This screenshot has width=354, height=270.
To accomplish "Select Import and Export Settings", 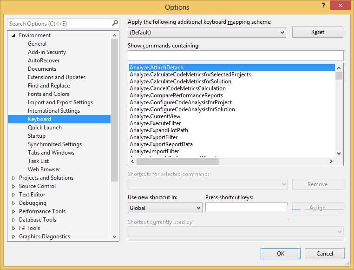I will [x=60, y=102].
